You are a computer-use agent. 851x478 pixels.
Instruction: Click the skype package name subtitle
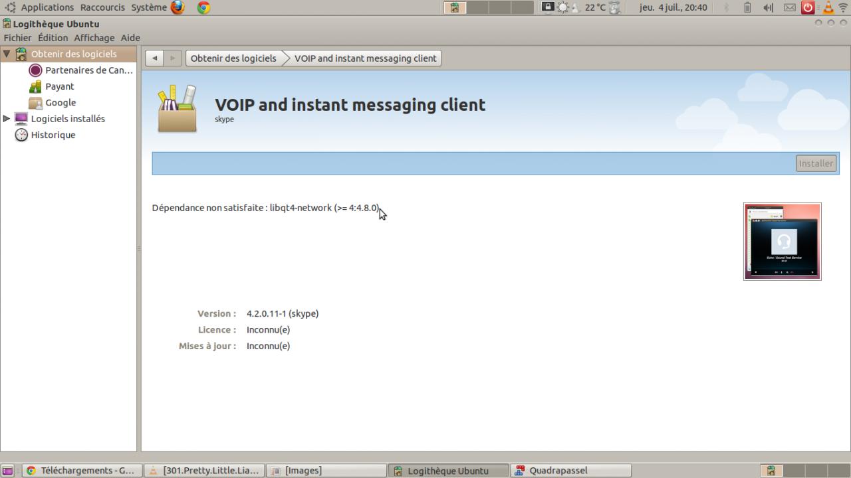[224, 119]
